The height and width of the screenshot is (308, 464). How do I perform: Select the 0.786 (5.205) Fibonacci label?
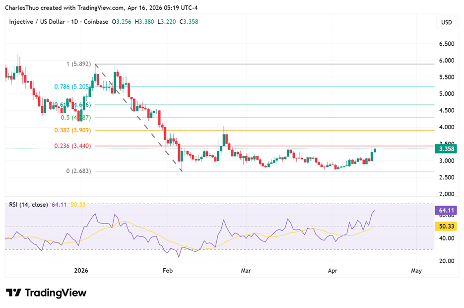(x=72, y=86)
